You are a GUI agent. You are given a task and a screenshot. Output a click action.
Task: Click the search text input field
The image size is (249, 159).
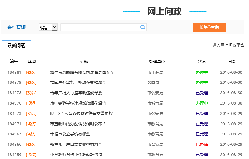tap(100, 27)
